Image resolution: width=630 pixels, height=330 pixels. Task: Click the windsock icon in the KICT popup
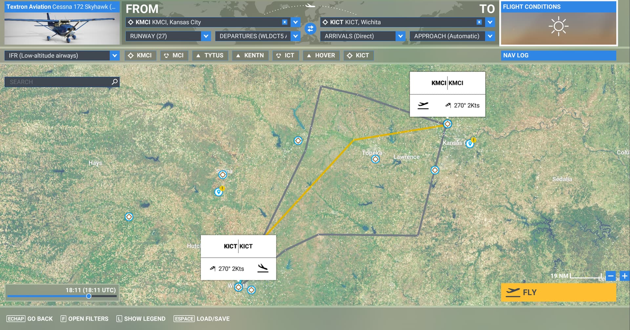tap(213, 269)
